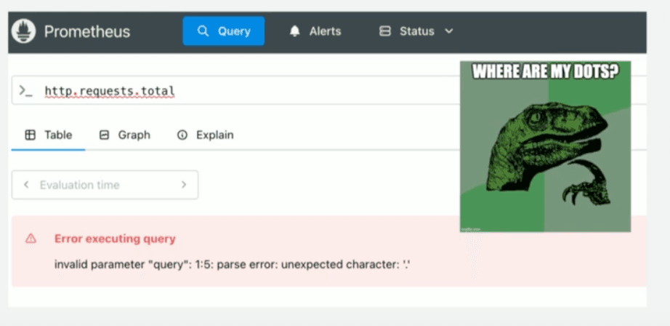
Task: Step evaluation time forward
Action: 184,185
